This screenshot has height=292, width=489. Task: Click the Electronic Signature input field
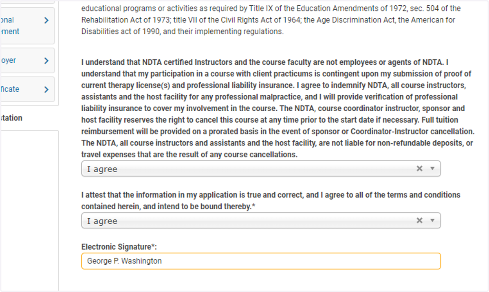(x=261, y=261)
